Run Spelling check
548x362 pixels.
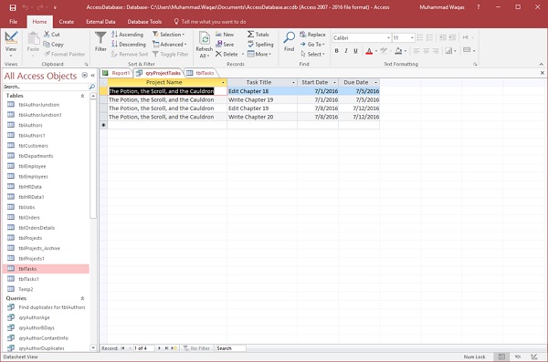pyautogui.click(x=260, y=44)
